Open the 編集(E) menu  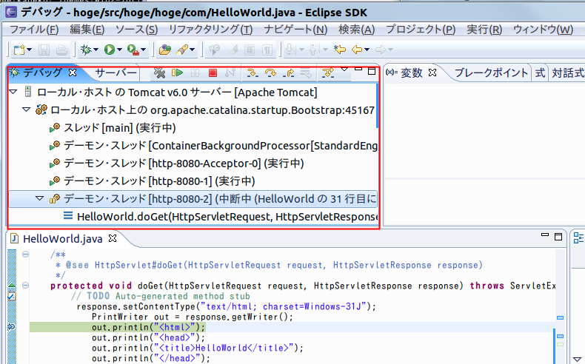click(87, 30)
